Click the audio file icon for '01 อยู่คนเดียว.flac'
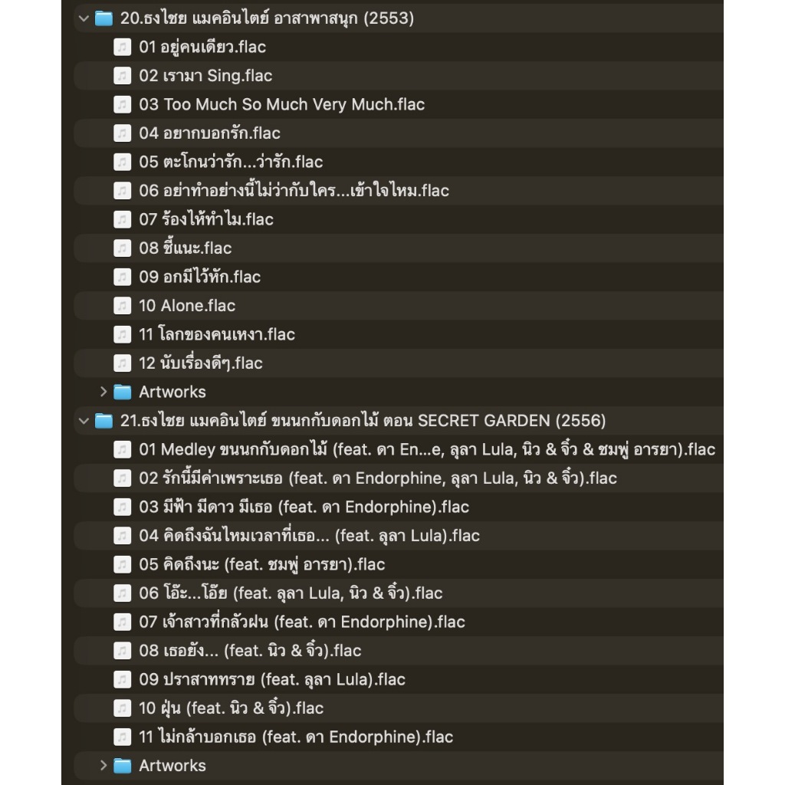The width and height of the screenshot is (785, 785). 122,47
